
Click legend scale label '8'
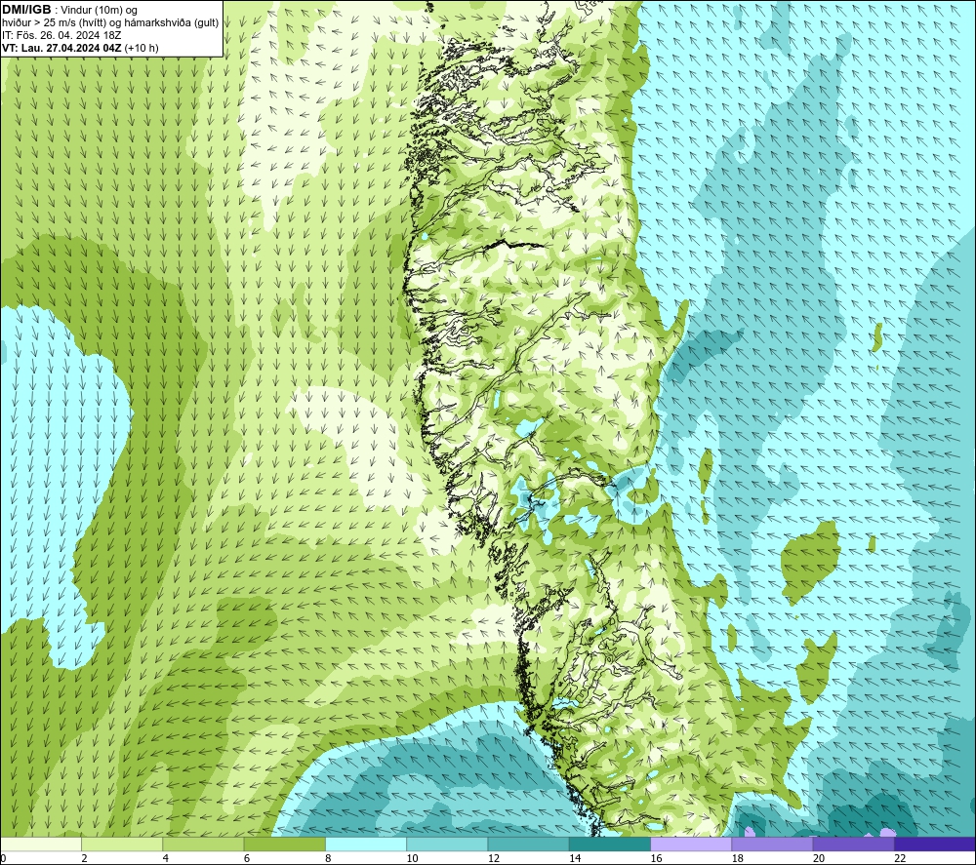tap(328, 859)
